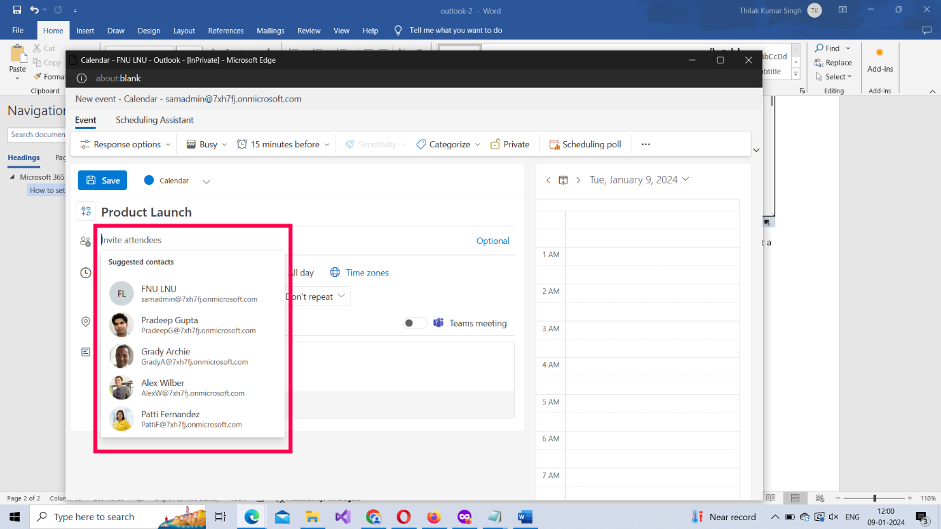Click the Paste button in Word
This screenshot has height=529, width=941.
17,63
